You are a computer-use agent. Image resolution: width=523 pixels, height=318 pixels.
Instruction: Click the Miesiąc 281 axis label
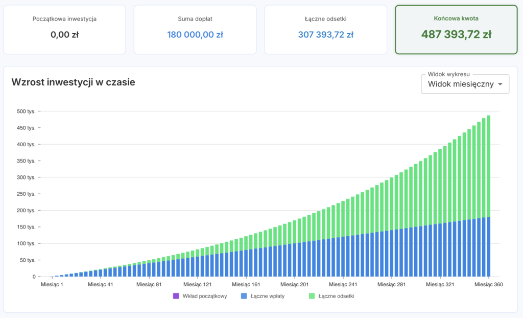click(392, 285)
